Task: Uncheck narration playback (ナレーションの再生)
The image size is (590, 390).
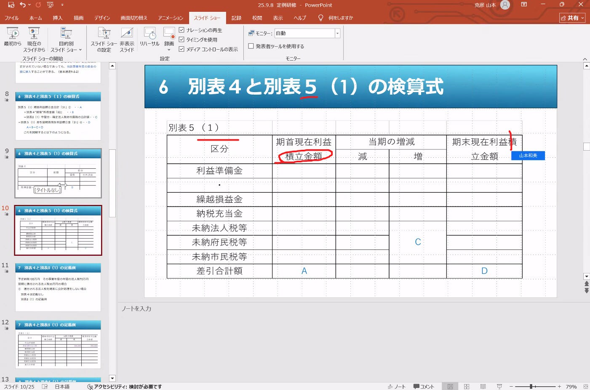Action: (x=182, y=30)
